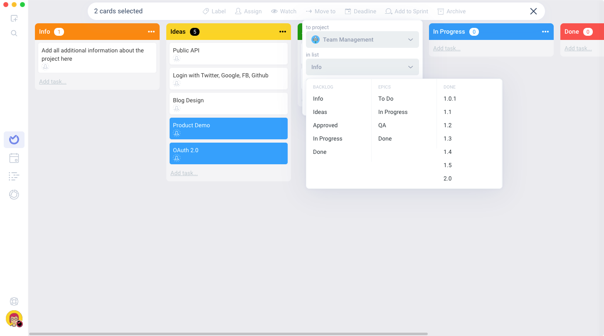Open the calendar view icon
604x336 pixels.
[x=14, y=158]
